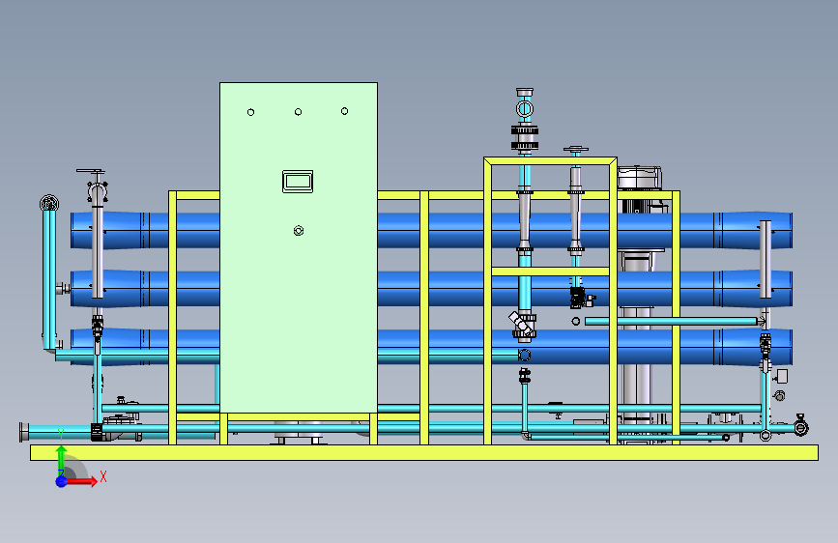Click the round knob below the cabinet display
The width and height of the screenshot is (838, 543).
[299, 231]
